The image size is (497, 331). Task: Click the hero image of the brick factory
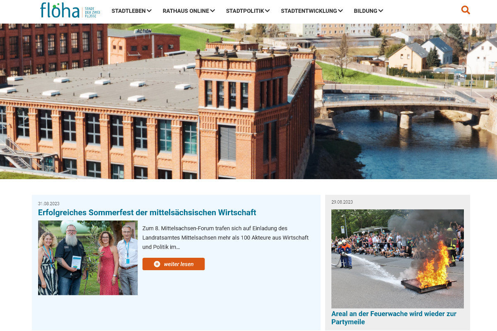click(248, 101)
